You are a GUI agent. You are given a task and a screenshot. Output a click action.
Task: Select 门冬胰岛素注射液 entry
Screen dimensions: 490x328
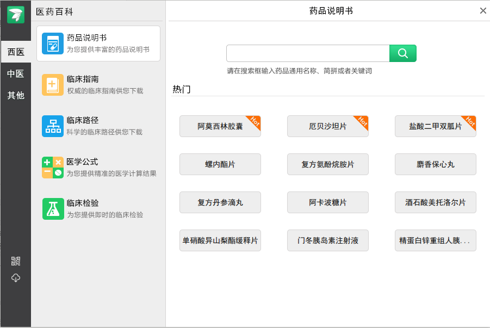327,240
